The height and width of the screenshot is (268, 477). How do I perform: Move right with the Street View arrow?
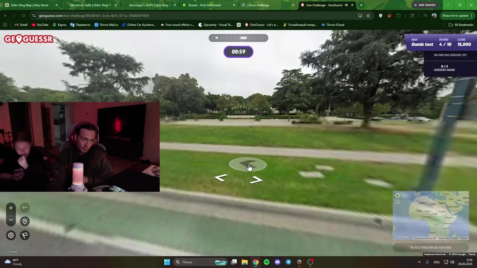[x=256, y=180]
